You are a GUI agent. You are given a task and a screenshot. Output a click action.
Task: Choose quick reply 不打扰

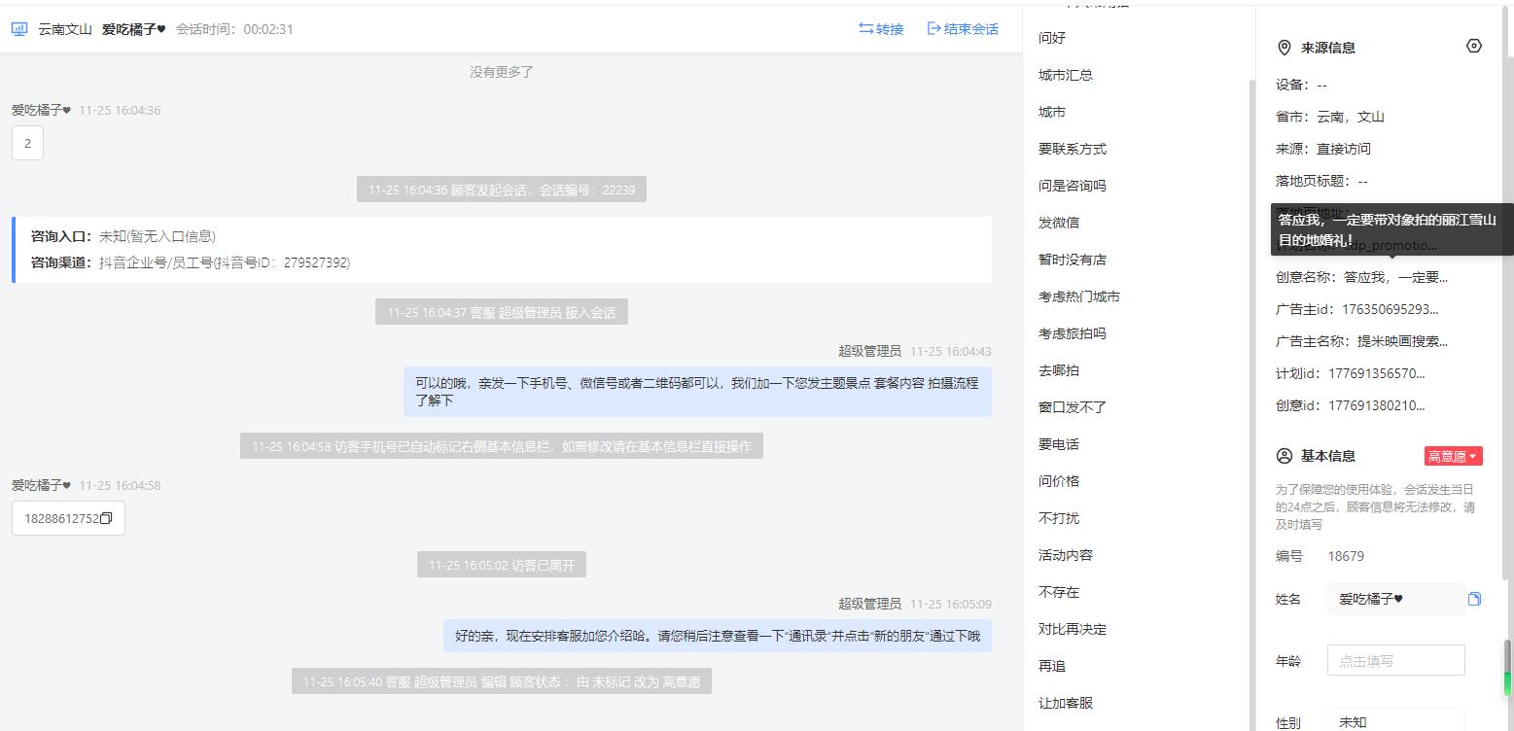(x=1059, y=518)
